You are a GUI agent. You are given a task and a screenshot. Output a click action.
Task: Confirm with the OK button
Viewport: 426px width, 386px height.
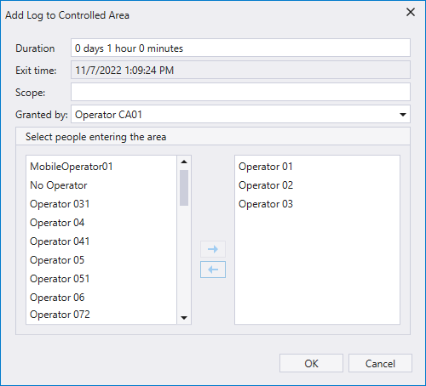pos(311,363)
